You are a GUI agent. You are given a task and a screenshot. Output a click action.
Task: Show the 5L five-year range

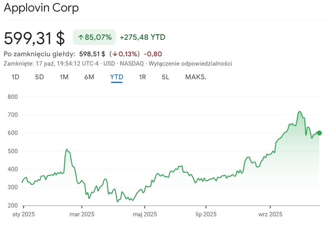coord(165,76)
